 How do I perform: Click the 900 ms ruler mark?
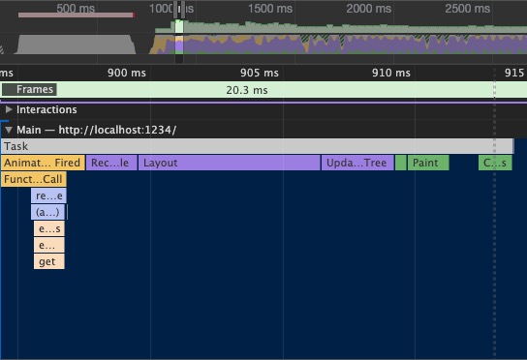127,73
